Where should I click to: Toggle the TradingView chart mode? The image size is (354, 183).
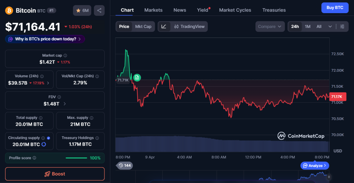point(189,27)
